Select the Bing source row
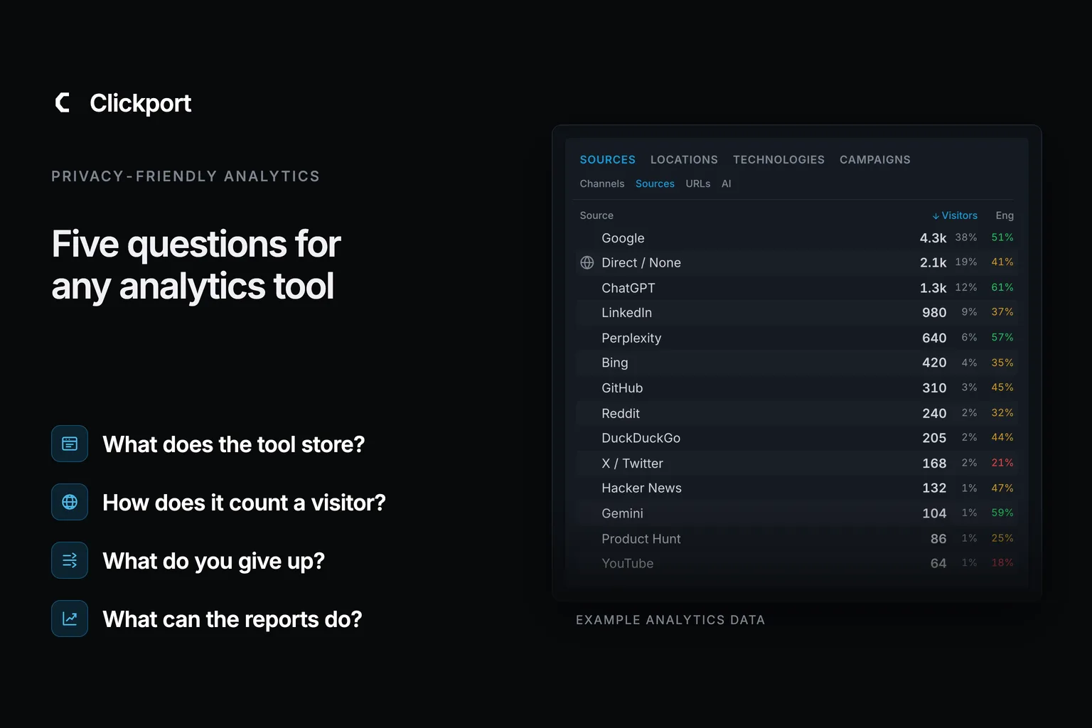The height and width of the screenshot is (728, 1092). pos(797,363)
